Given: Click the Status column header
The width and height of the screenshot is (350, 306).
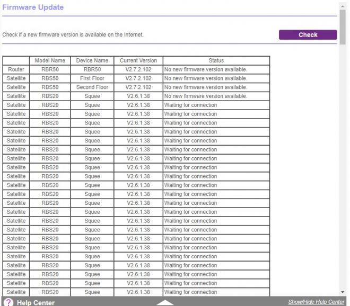Looking at the screenshot, I should coord(216,61).
